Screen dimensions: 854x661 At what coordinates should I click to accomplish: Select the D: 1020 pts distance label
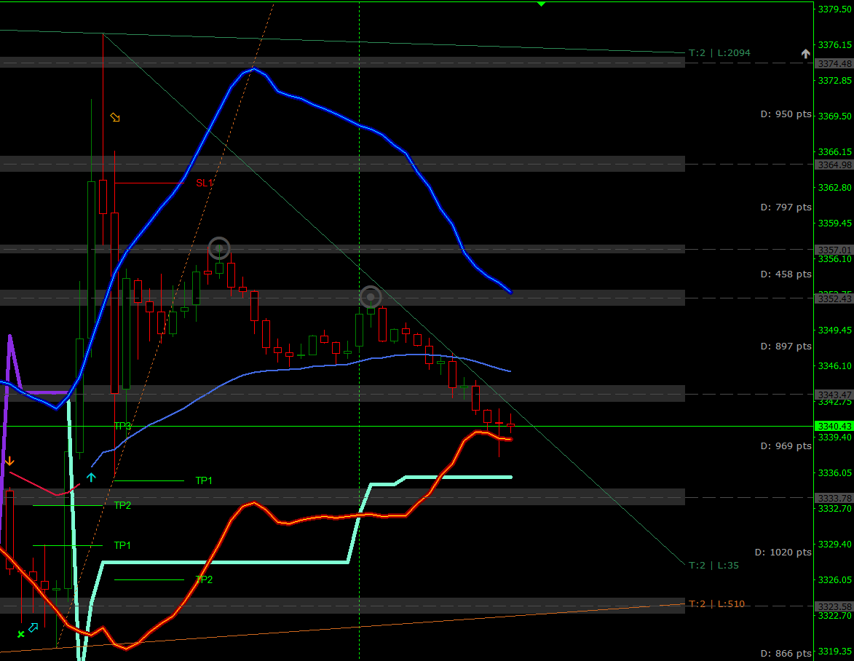[783, 552]
